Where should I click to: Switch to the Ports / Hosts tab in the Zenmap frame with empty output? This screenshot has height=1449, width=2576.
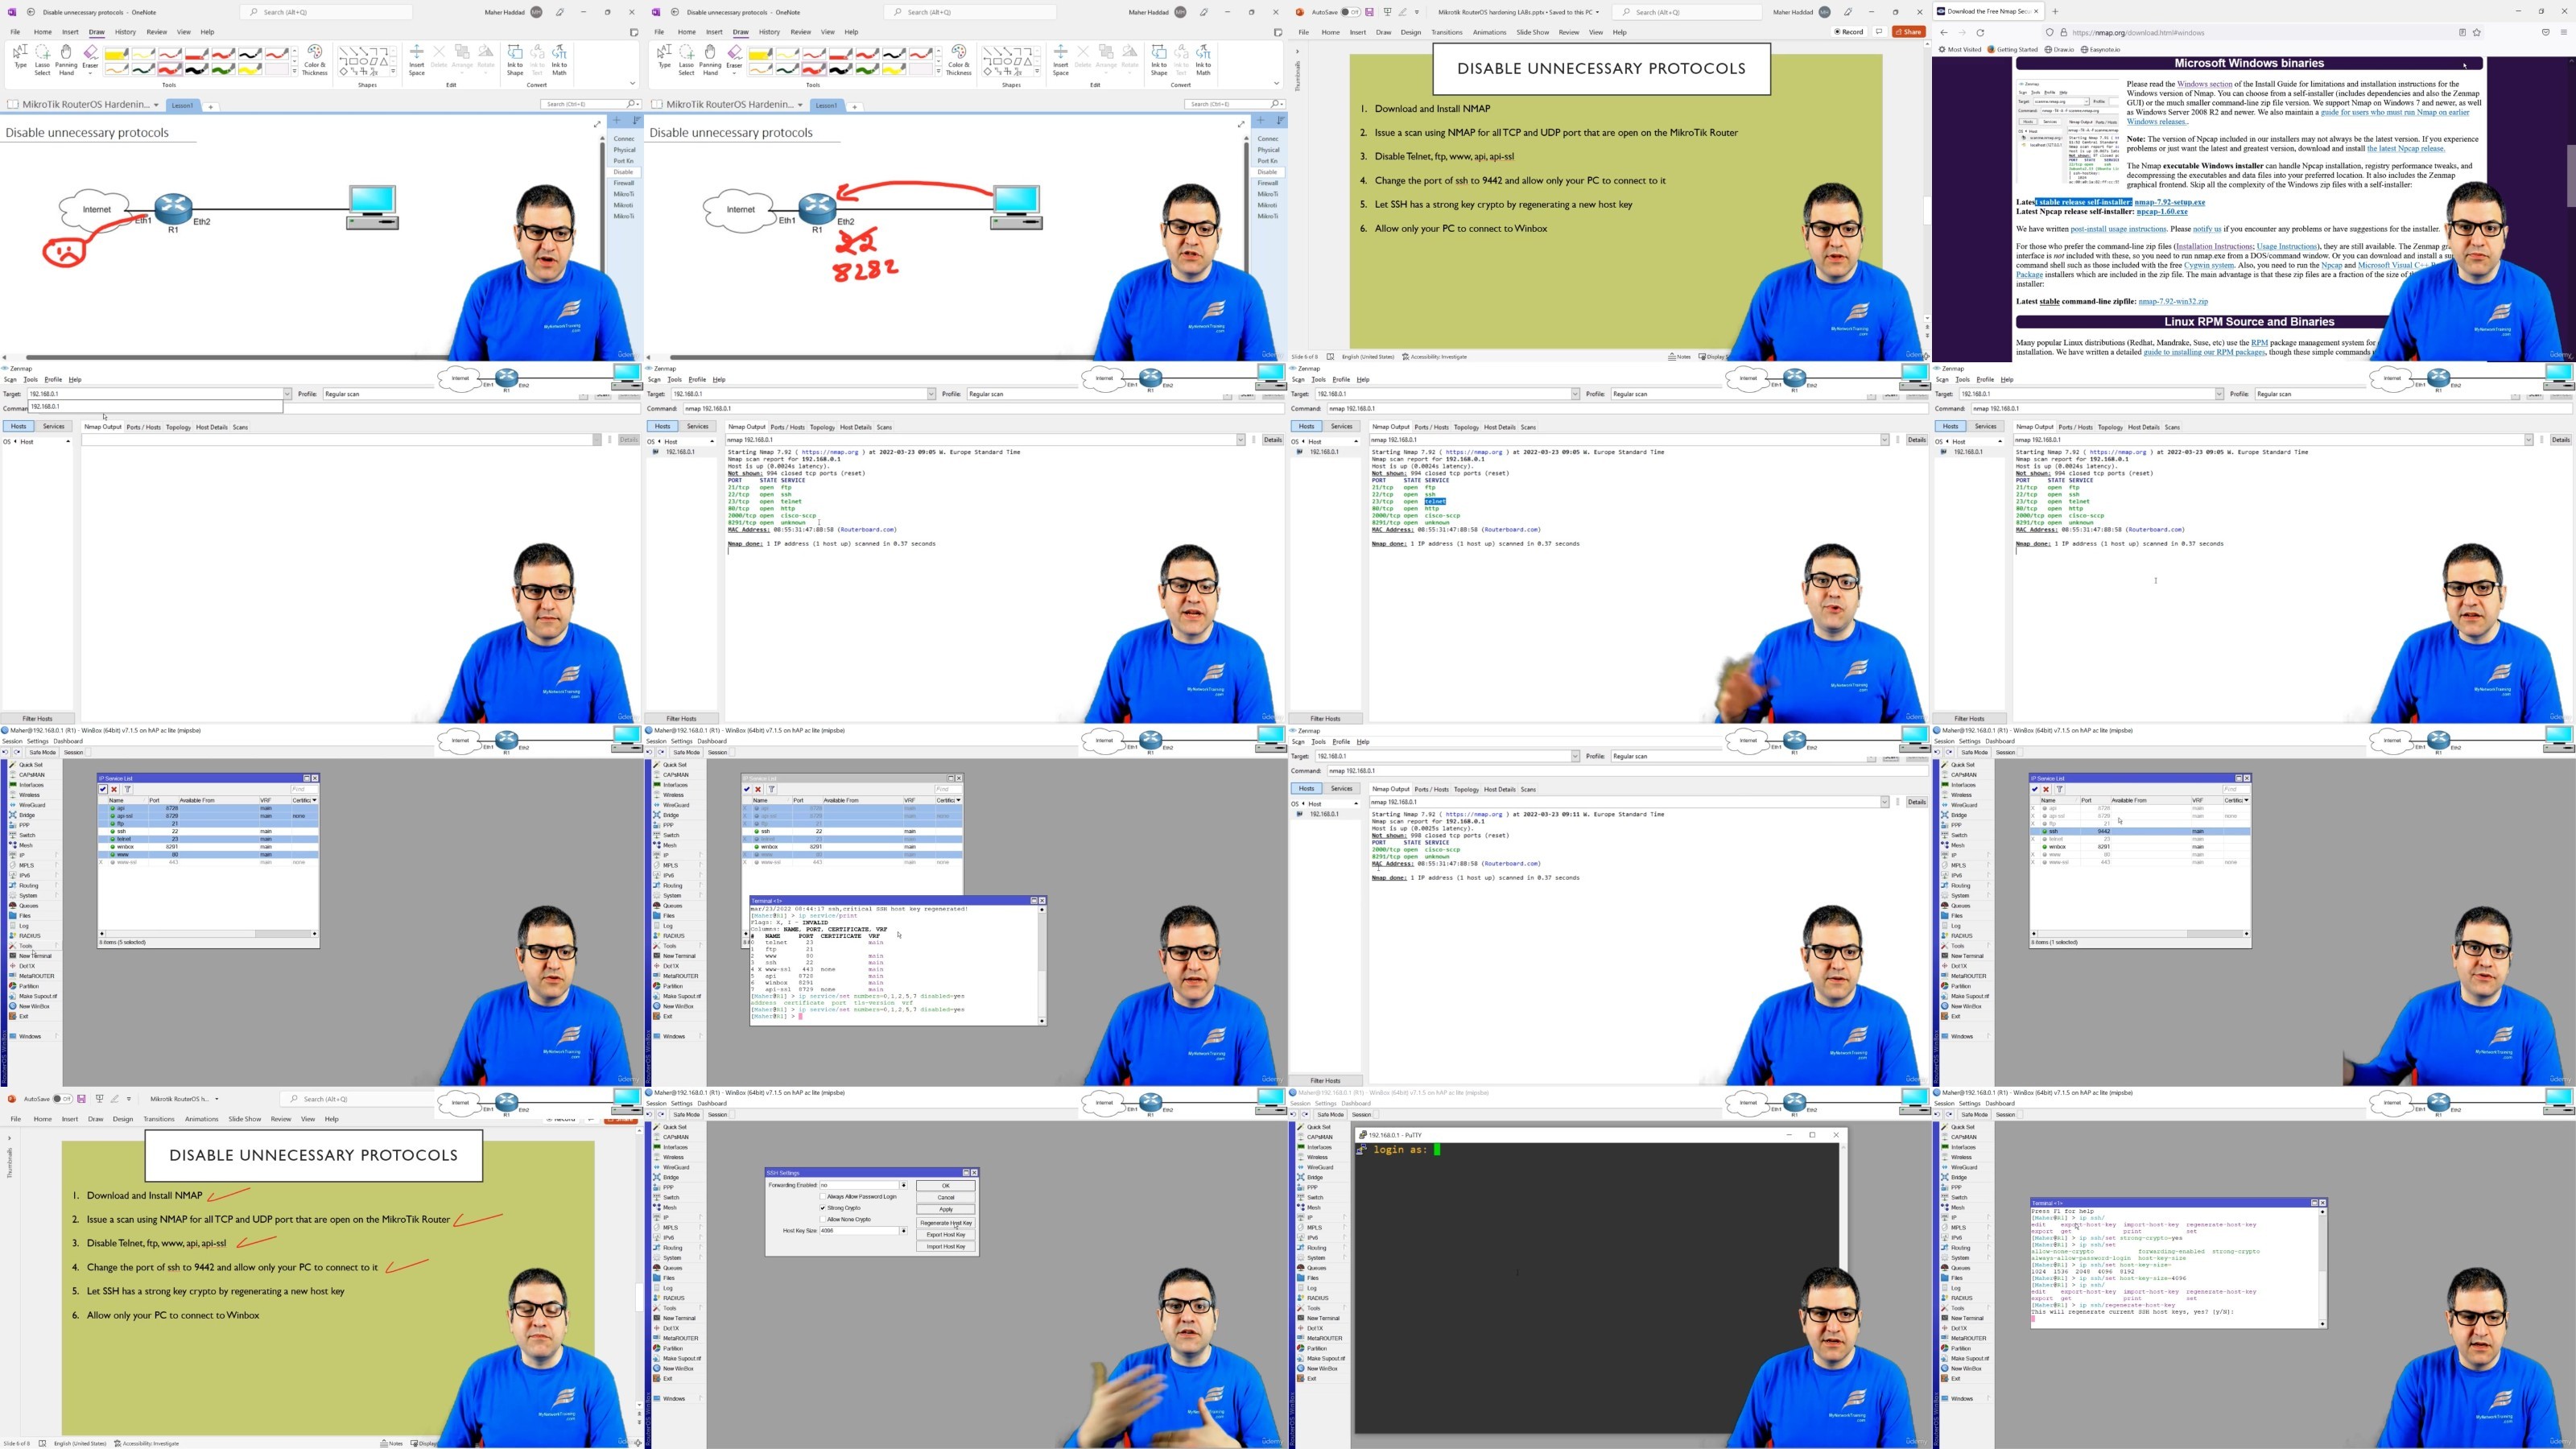coord(143,427)
